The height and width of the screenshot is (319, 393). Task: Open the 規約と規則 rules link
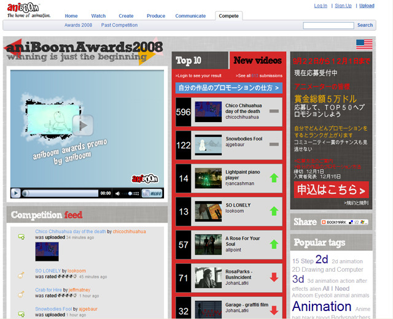click(356, 203)
